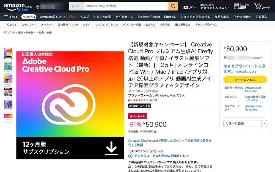Open 売れ筋ランキング in the PC software subnav

click(68, 25)
